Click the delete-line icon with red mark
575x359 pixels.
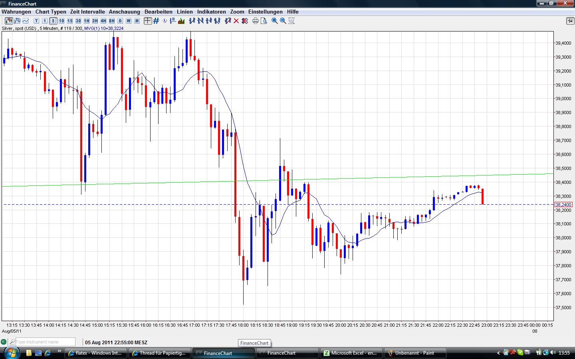pyautogui.click(x=228, y=21)
